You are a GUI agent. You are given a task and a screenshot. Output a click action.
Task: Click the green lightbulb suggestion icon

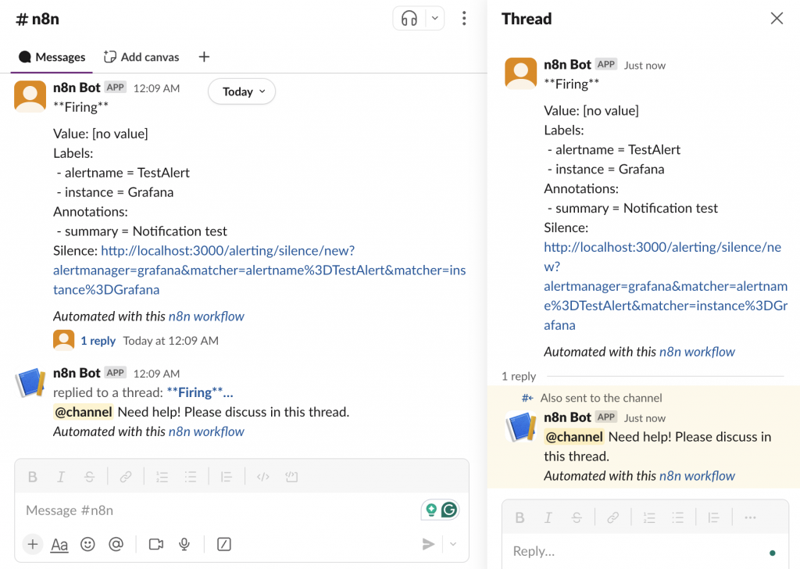[431, 510]
